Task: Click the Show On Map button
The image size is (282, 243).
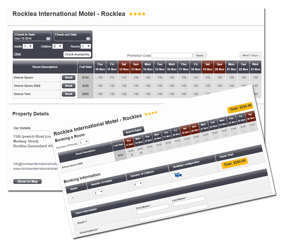Action: click(x=27, y=181)
